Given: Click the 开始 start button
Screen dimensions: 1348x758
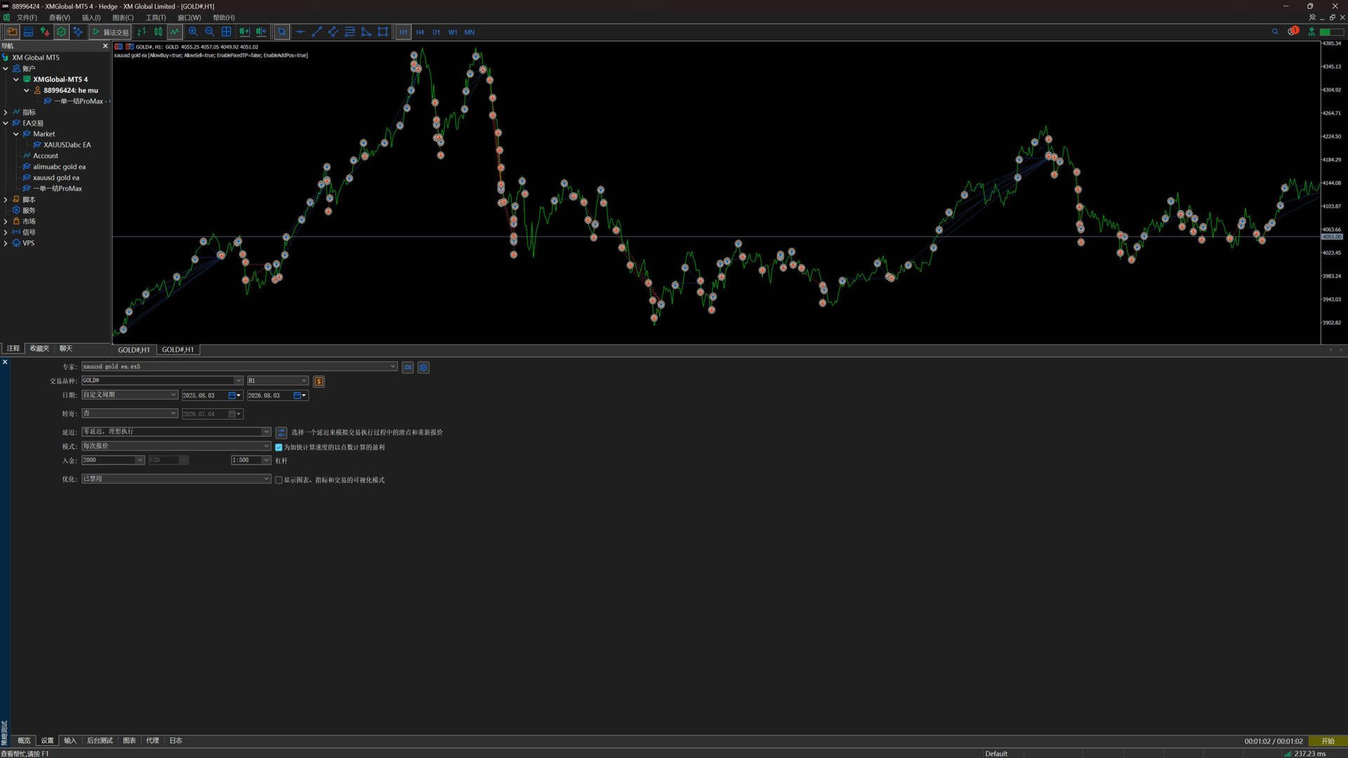Looking at the screenshot, I should click(1328, 741).
